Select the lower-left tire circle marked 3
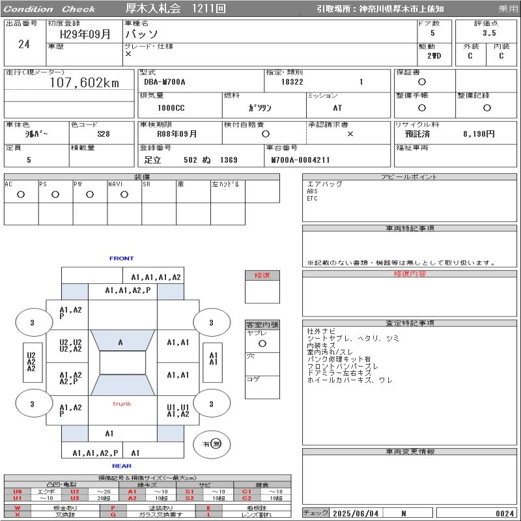Viewport: 521px width, 521px height. (x=33, y=404)
